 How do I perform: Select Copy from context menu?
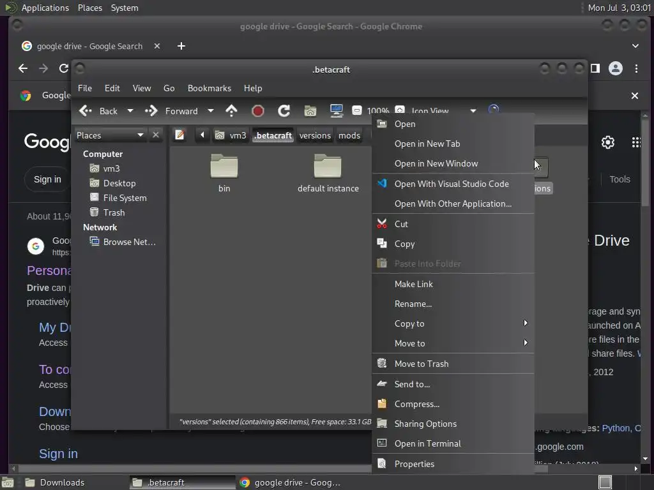point(453,244)
